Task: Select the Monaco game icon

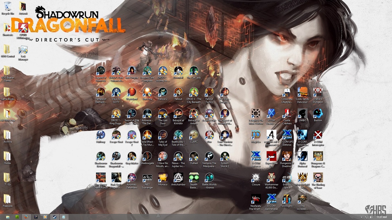Action: 163,179
